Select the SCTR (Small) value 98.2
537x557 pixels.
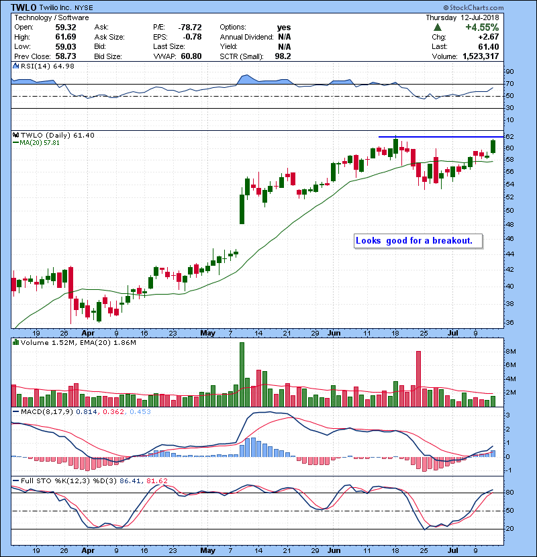tap(283, 56)
